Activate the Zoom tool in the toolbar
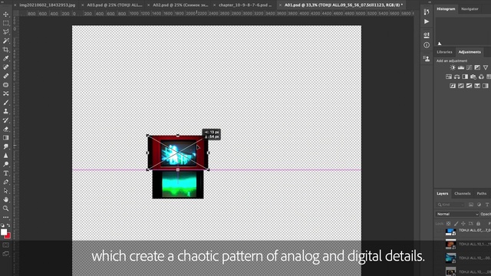Screen dimensions: 491x276 [5, 209]
